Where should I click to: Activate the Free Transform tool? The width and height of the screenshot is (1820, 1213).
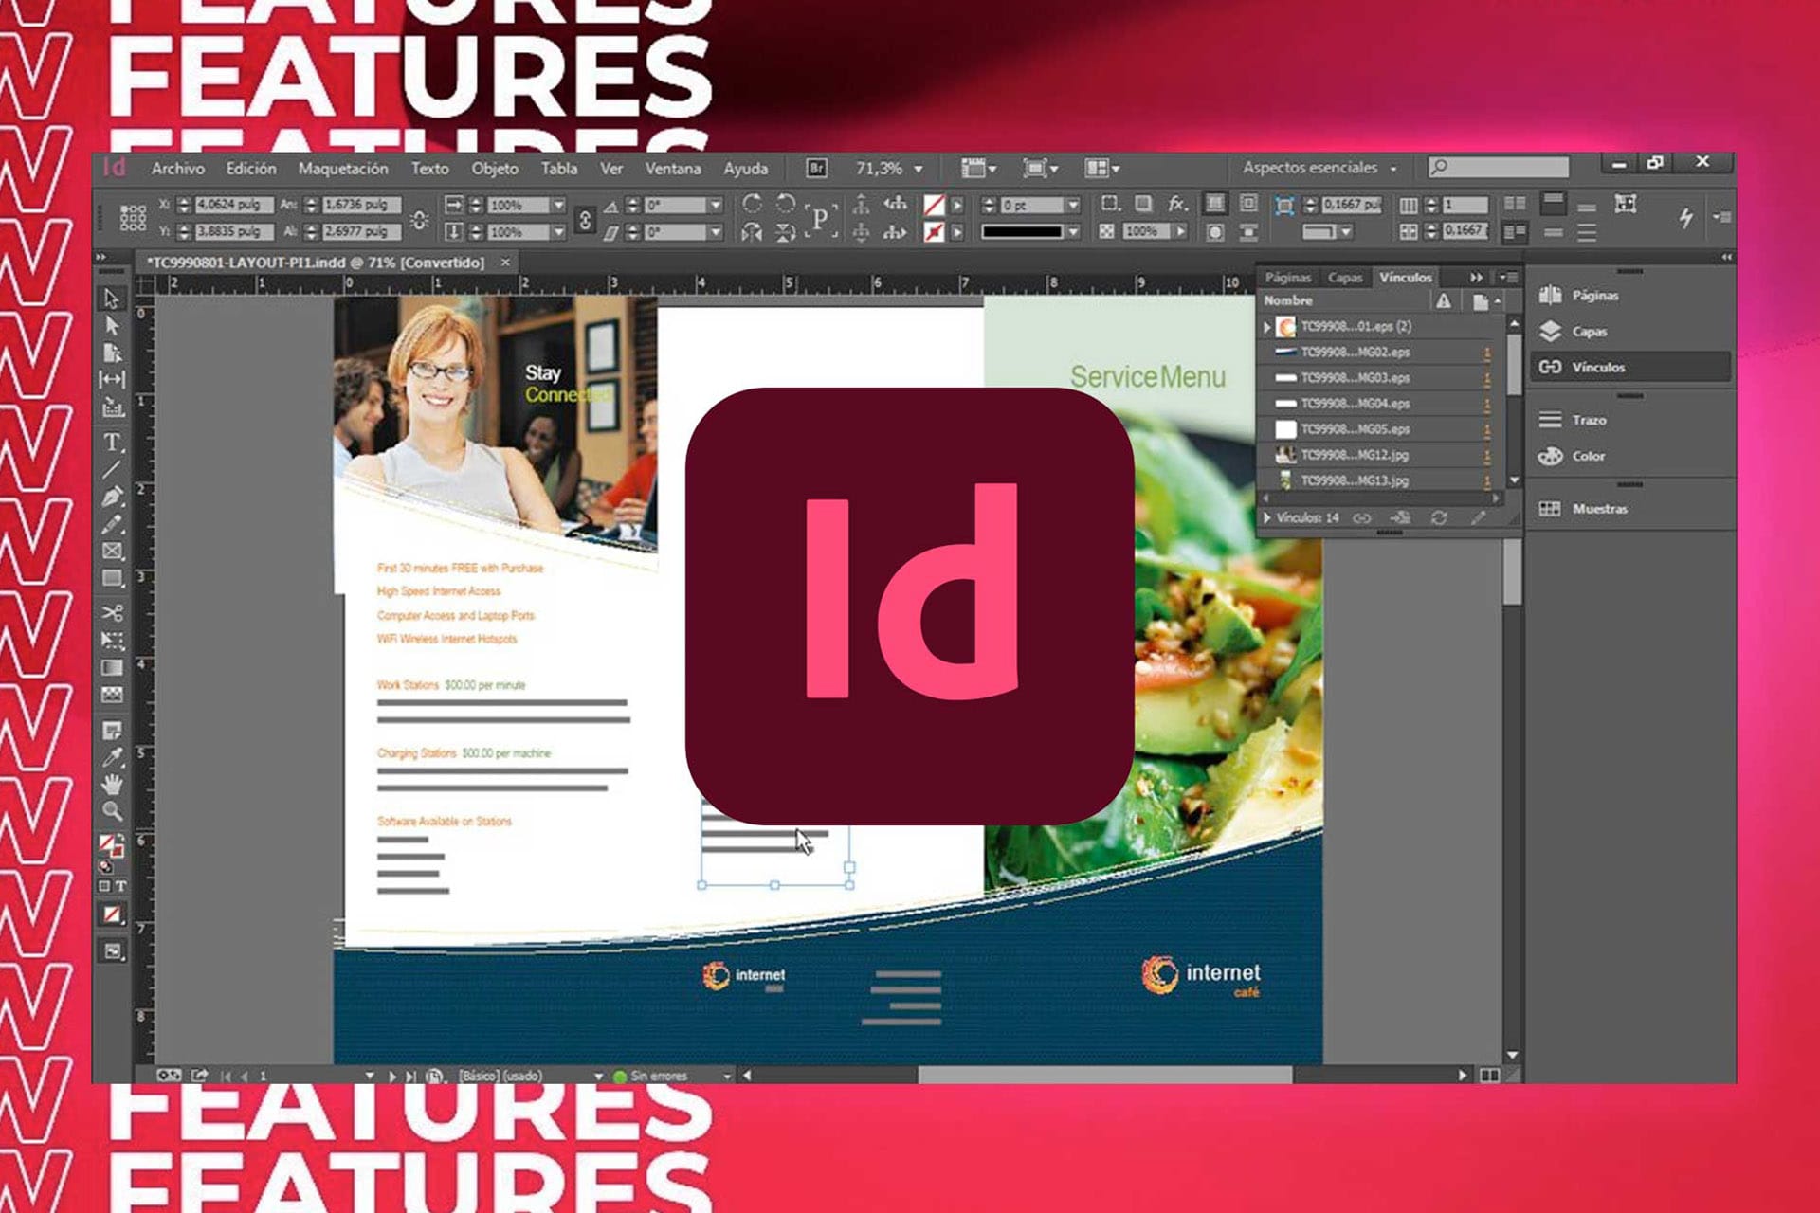coord(112,641)
